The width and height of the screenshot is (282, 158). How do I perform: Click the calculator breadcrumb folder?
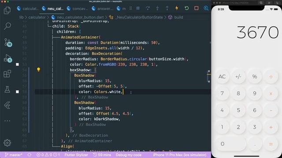tap(37, 18)
